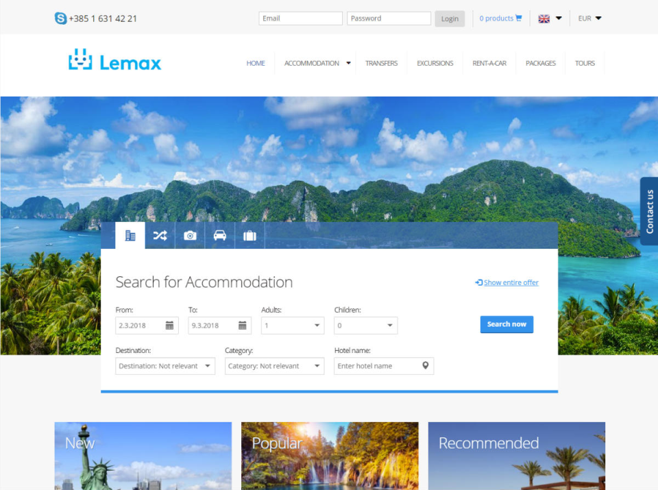Open the calendar icon beside the From date

point(169,325)
